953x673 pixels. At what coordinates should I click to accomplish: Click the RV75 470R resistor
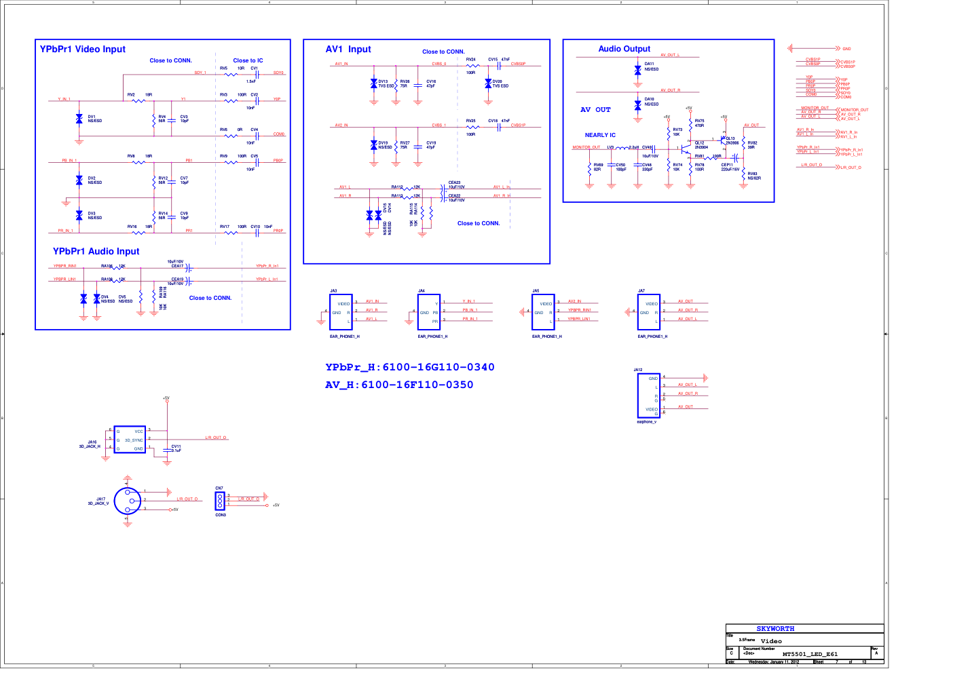tap(690, 124)
